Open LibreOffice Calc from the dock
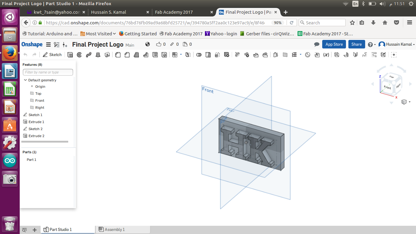This screenshot has height=234, width=416. 10,89
